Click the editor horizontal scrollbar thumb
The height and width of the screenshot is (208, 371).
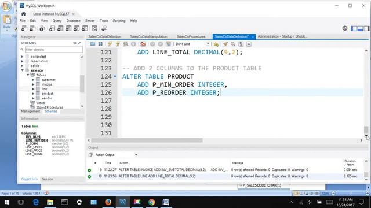point(147,140)
